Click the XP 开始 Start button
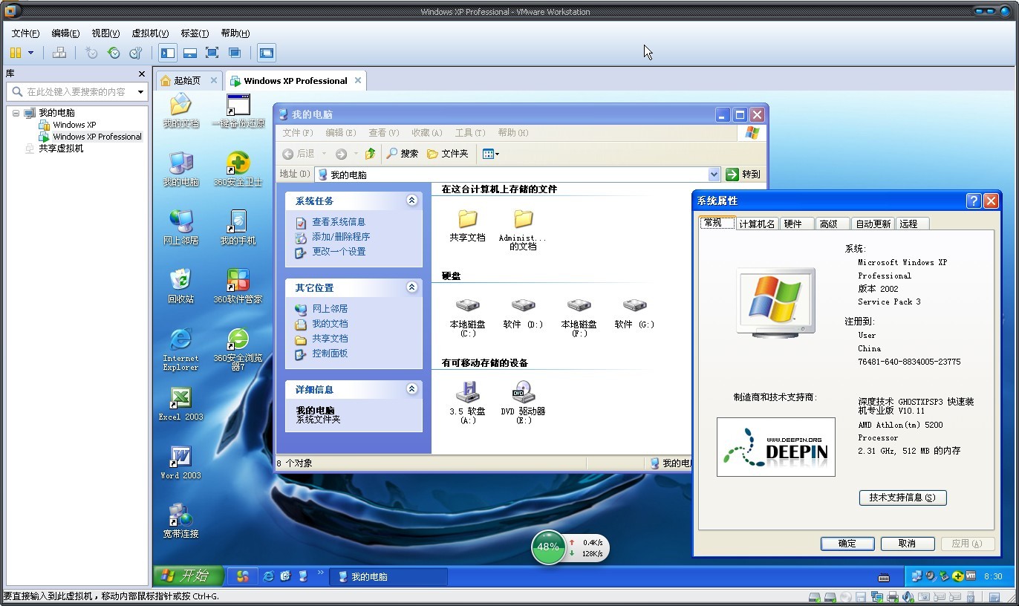The width and height of the screenshot is (1019, 606). click(x=190, y=576)
